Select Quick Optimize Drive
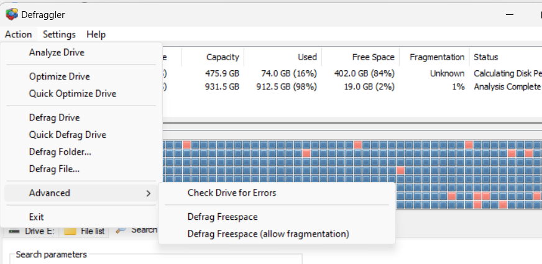Viewport: 542px width, 264px height. (x=72, y=94)
